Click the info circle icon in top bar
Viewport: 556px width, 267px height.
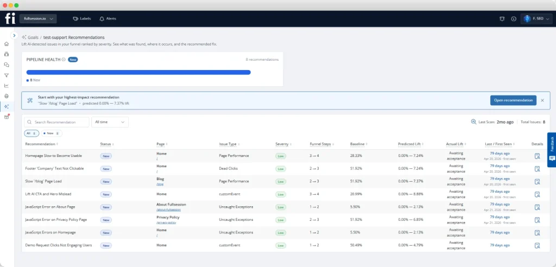point(514,19)
